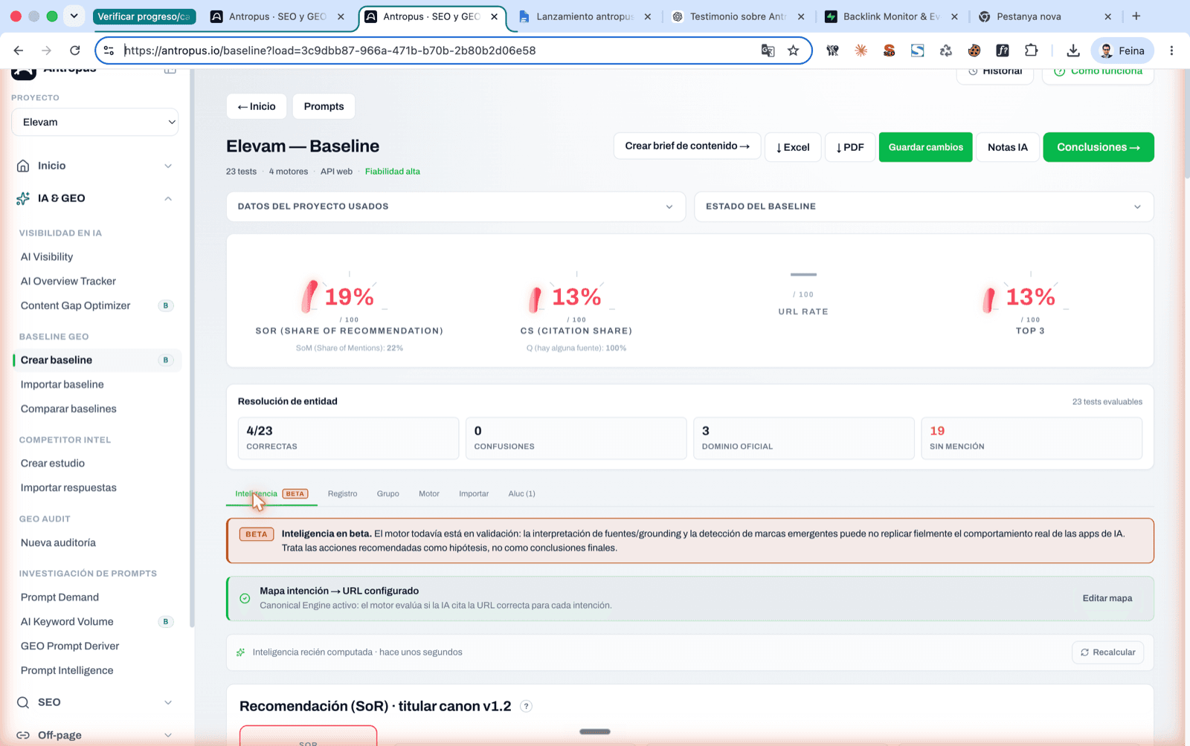Image resolution: width=1190 pixels, height=746 pixels.
Task: Open the Feina profile button
Action: click(1122, 51)
